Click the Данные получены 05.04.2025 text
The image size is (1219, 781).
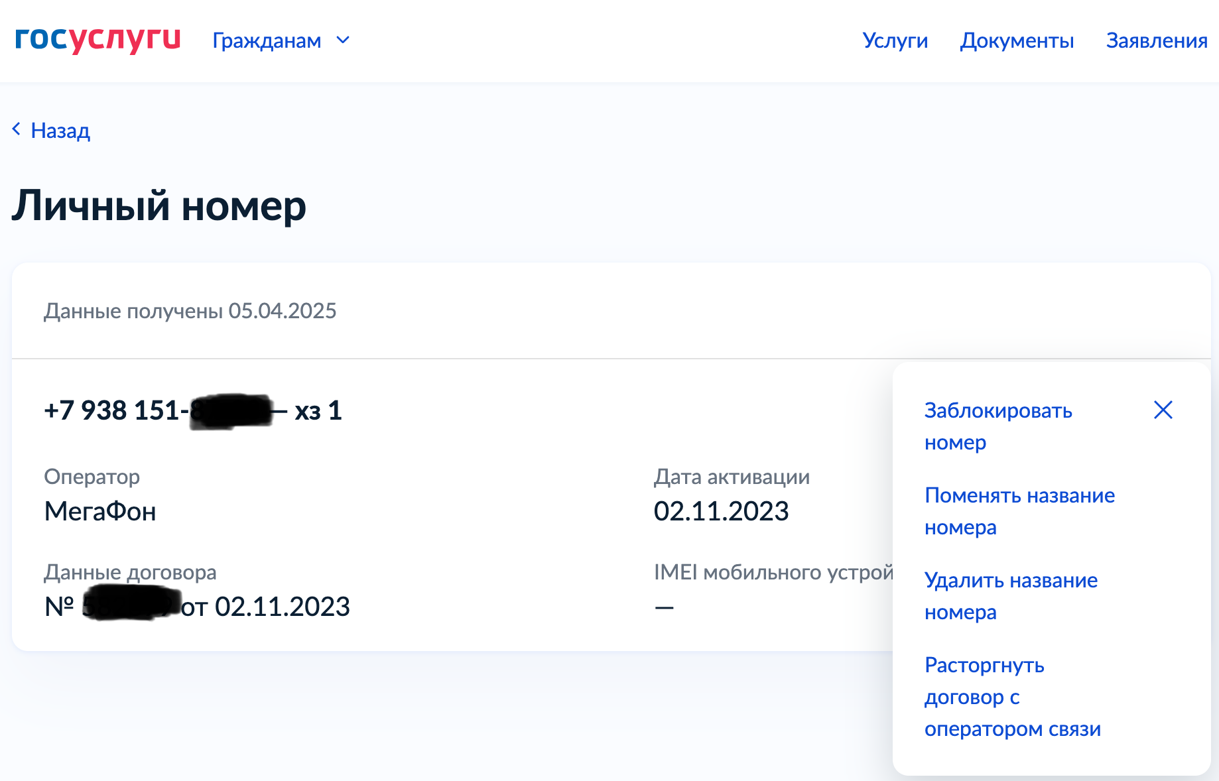coord(190,311)
